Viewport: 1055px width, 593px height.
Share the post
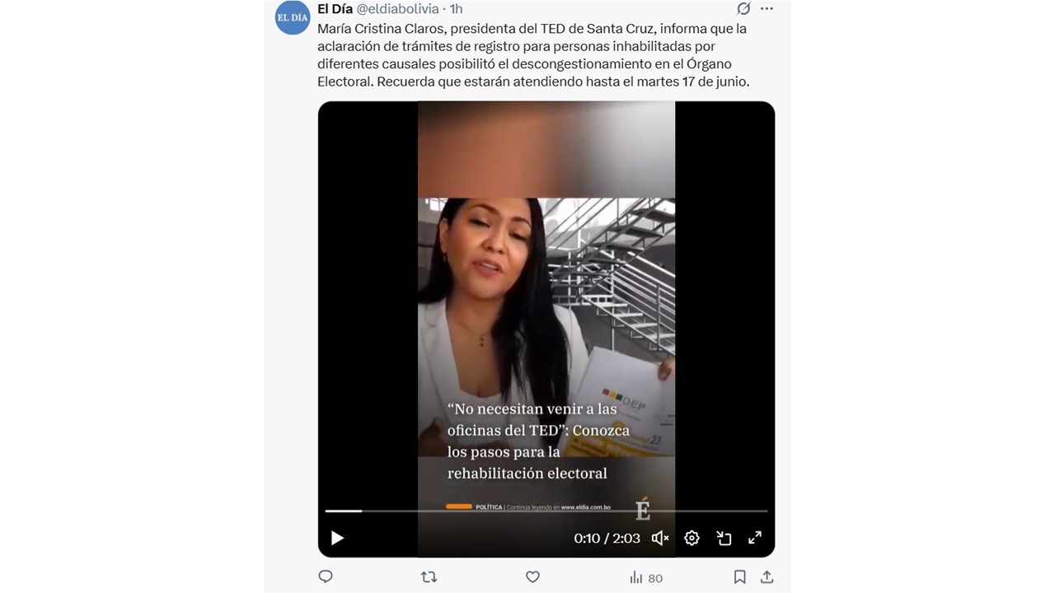point(767,577)
